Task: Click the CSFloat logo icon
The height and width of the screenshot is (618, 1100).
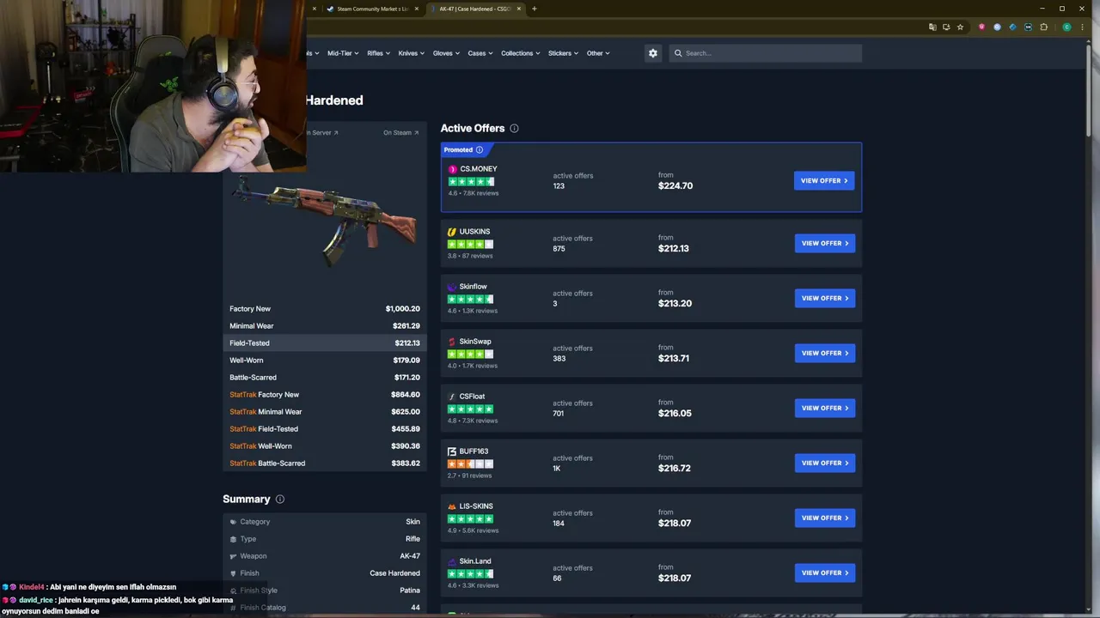Action: (452, 397)
